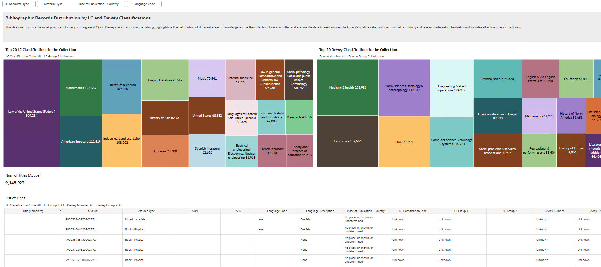Click the Language Description column header
Viewport: 601px width, 267px height.
[320, 211]
